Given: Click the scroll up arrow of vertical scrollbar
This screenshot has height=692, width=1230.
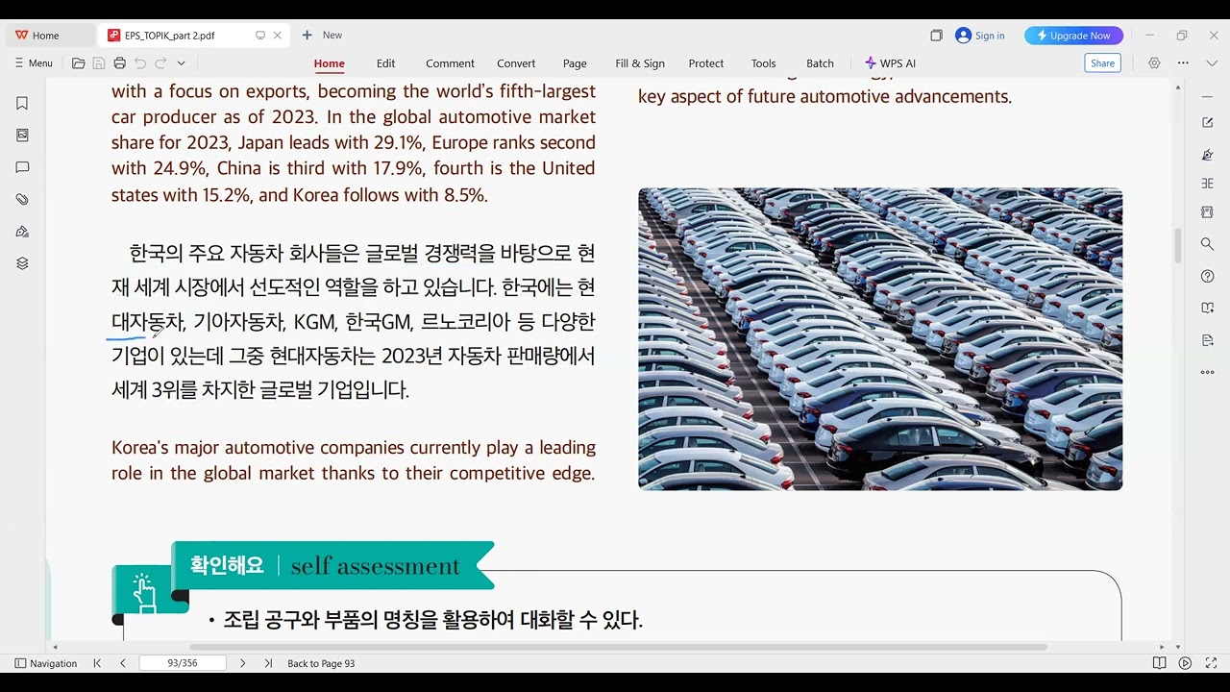Looking at the screenshot, I should (1178, 86).
